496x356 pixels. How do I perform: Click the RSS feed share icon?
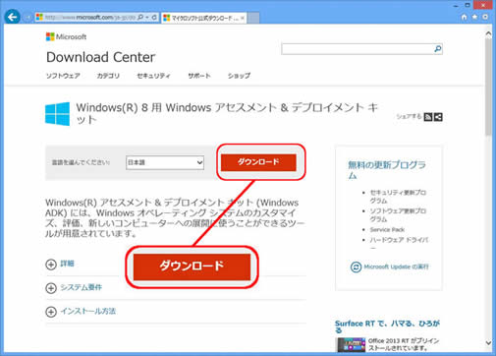click(x=428, y=117)
